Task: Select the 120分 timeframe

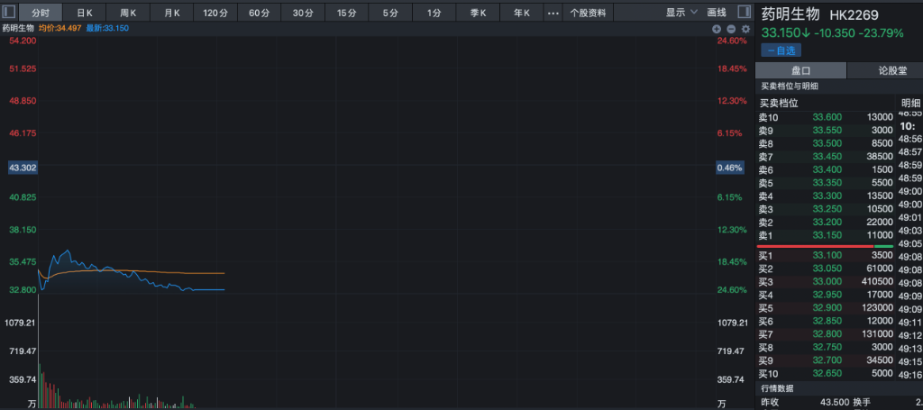Action: [x=215, y=13]
